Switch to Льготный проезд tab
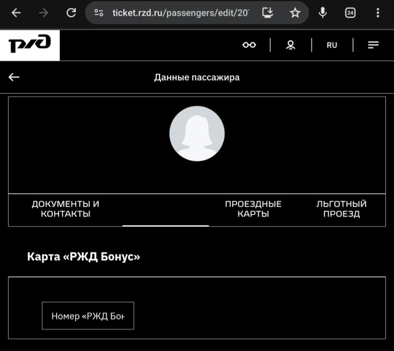 [x=342, y=209]
